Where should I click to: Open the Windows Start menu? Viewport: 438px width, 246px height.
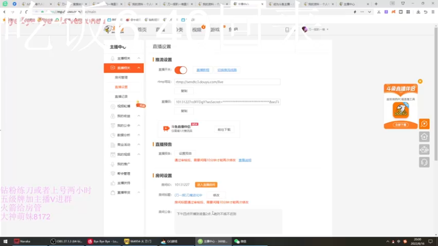click(5, 242)
